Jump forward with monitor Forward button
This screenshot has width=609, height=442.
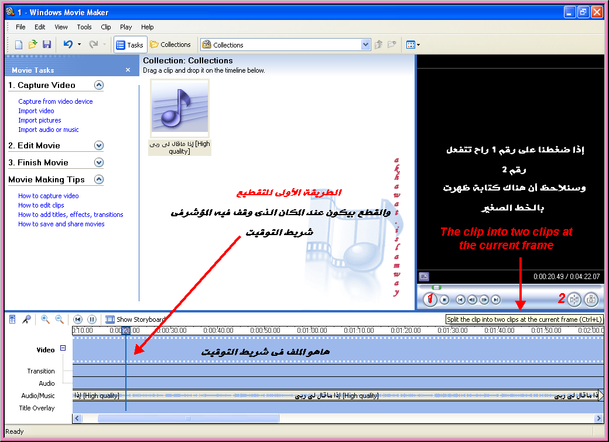(x=495, y=300)
